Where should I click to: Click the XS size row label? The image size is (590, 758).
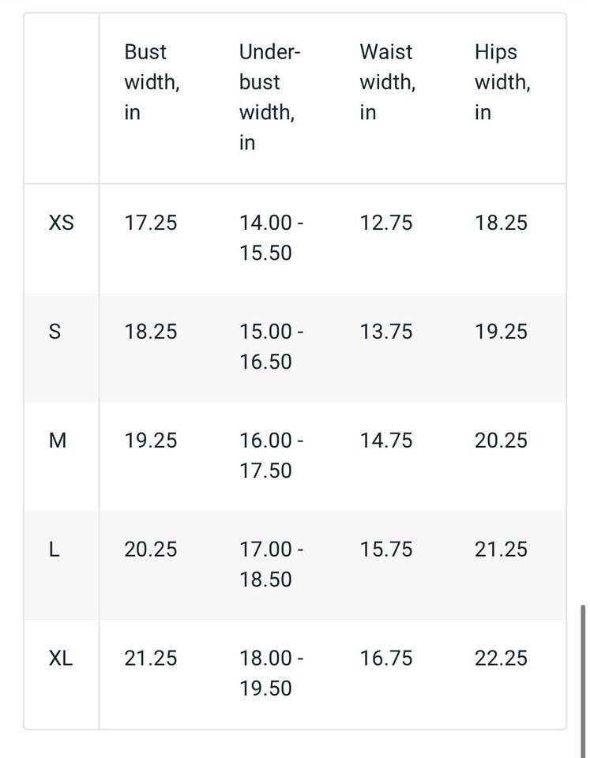pyautogui.click(x=62, y=223)
